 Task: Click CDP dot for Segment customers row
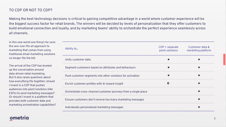(169, 67)
